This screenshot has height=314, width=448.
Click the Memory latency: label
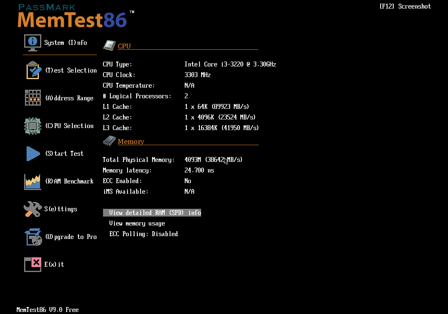click(127, 170)
